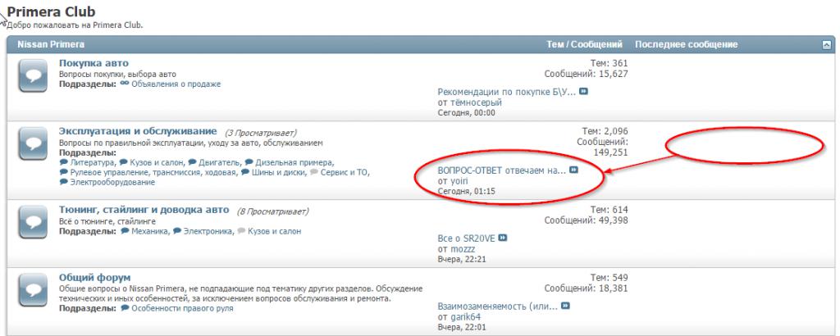Click the 'Тем: 2,096' count
The image size is (840, 336).
(605, 132)
